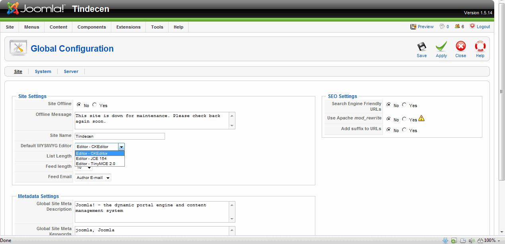Click the Global Site Meta Description text area

coord(152,212)
